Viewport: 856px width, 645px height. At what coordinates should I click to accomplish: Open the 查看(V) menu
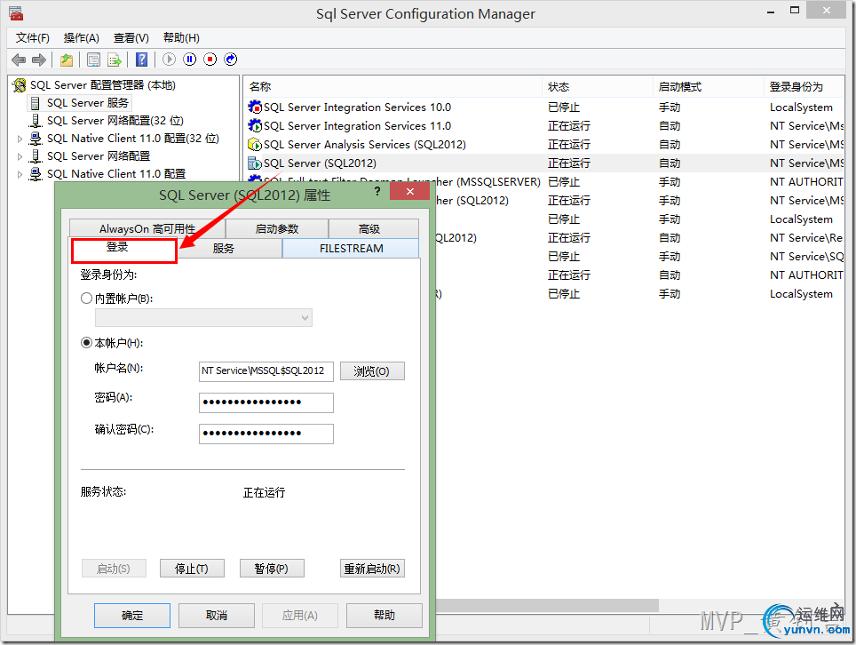point(131,37)
